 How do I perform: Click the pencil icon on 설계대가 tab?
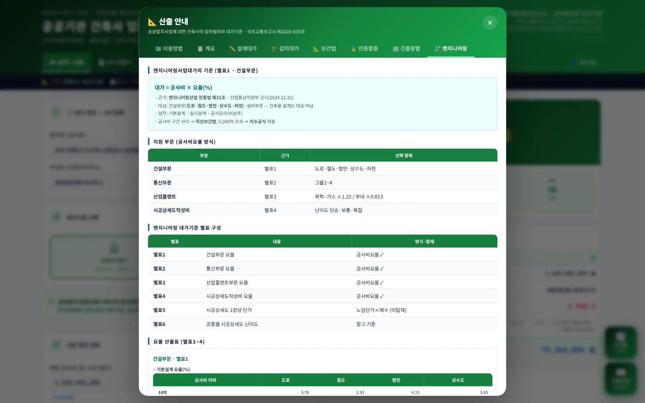coord(232,48)
